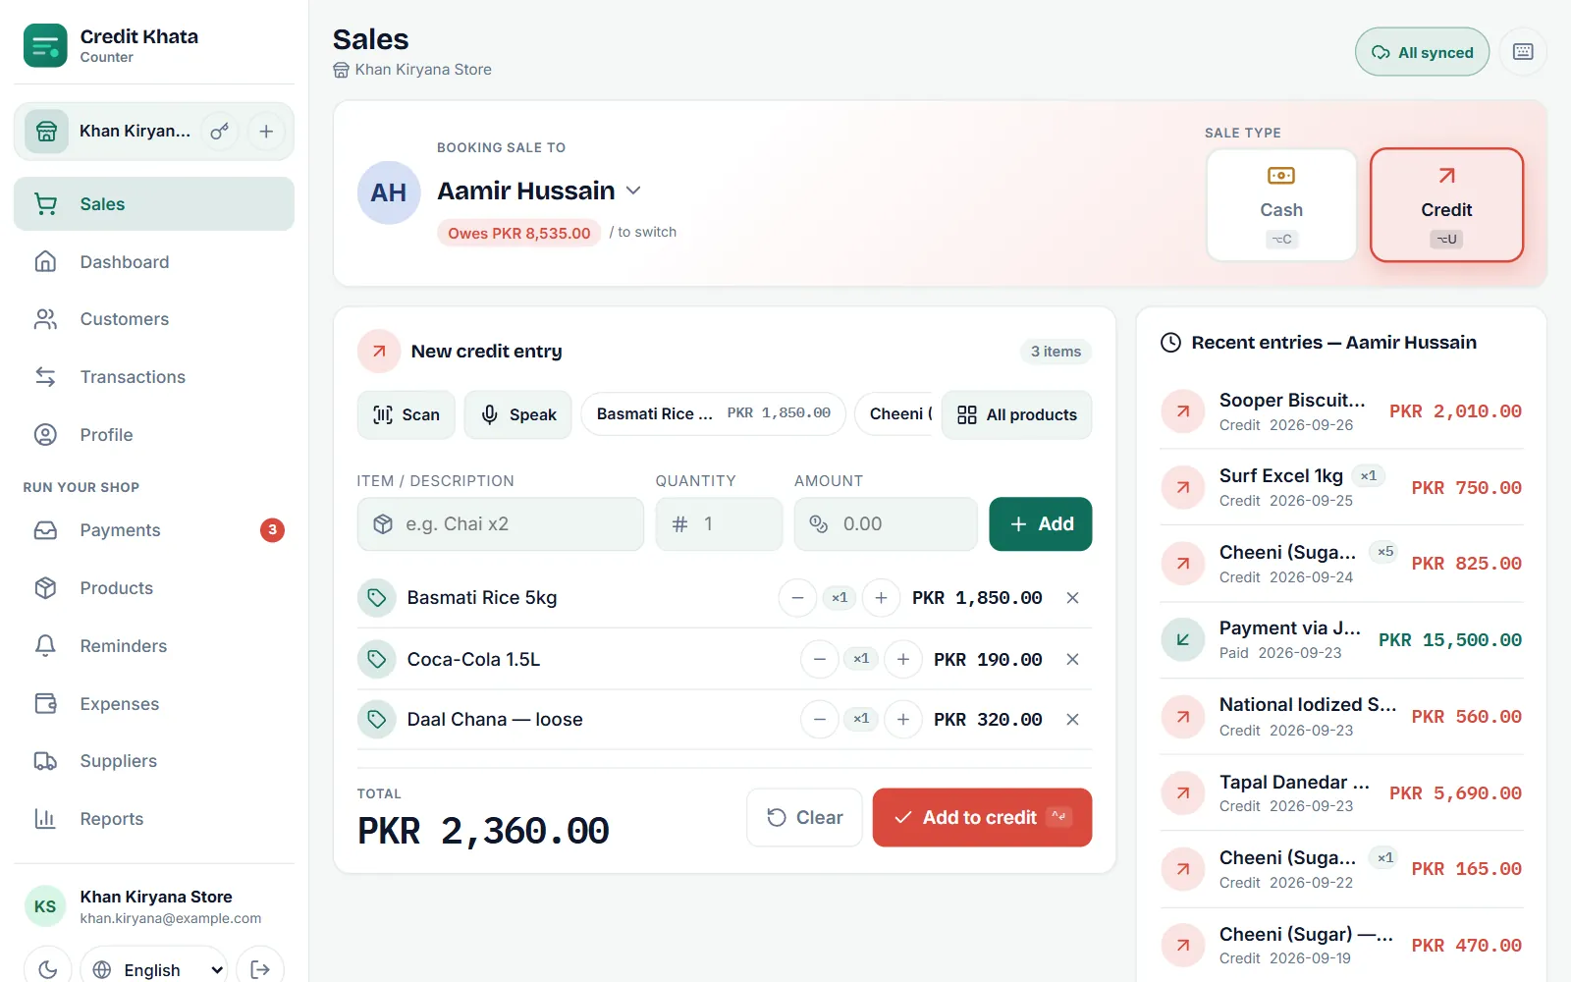This screenshot has height=982, width=1571.
Task: Open Surf Excel 1kg recent entry
Action: (x=1341, y=488)
